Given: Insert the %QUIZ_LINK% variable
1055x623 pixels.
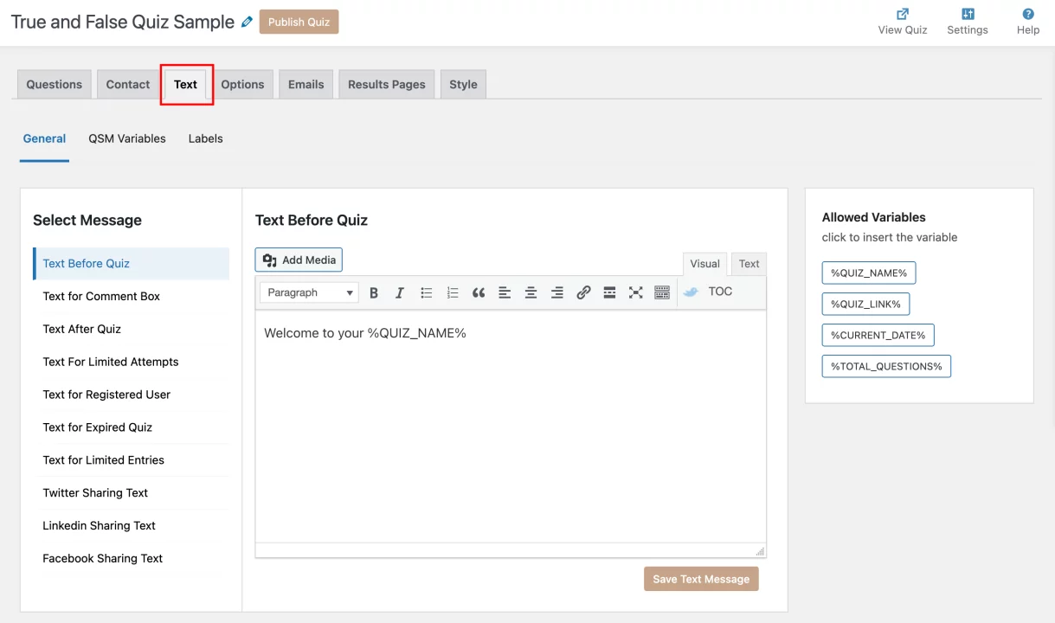Looking at the screenshot, I should coord(865,304).
